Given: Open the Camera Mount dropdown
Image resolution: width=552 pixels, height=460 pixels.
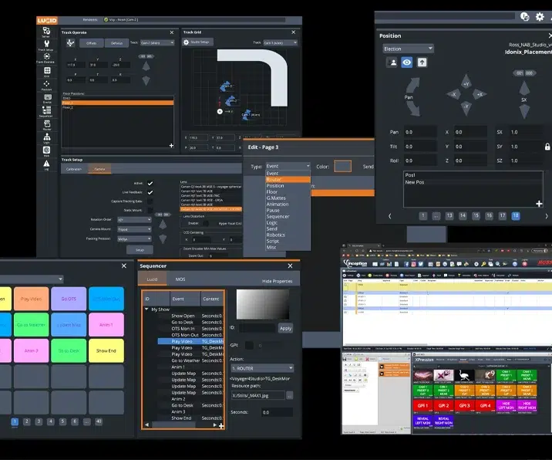Looking at the screenshot, I should [134, 229].
